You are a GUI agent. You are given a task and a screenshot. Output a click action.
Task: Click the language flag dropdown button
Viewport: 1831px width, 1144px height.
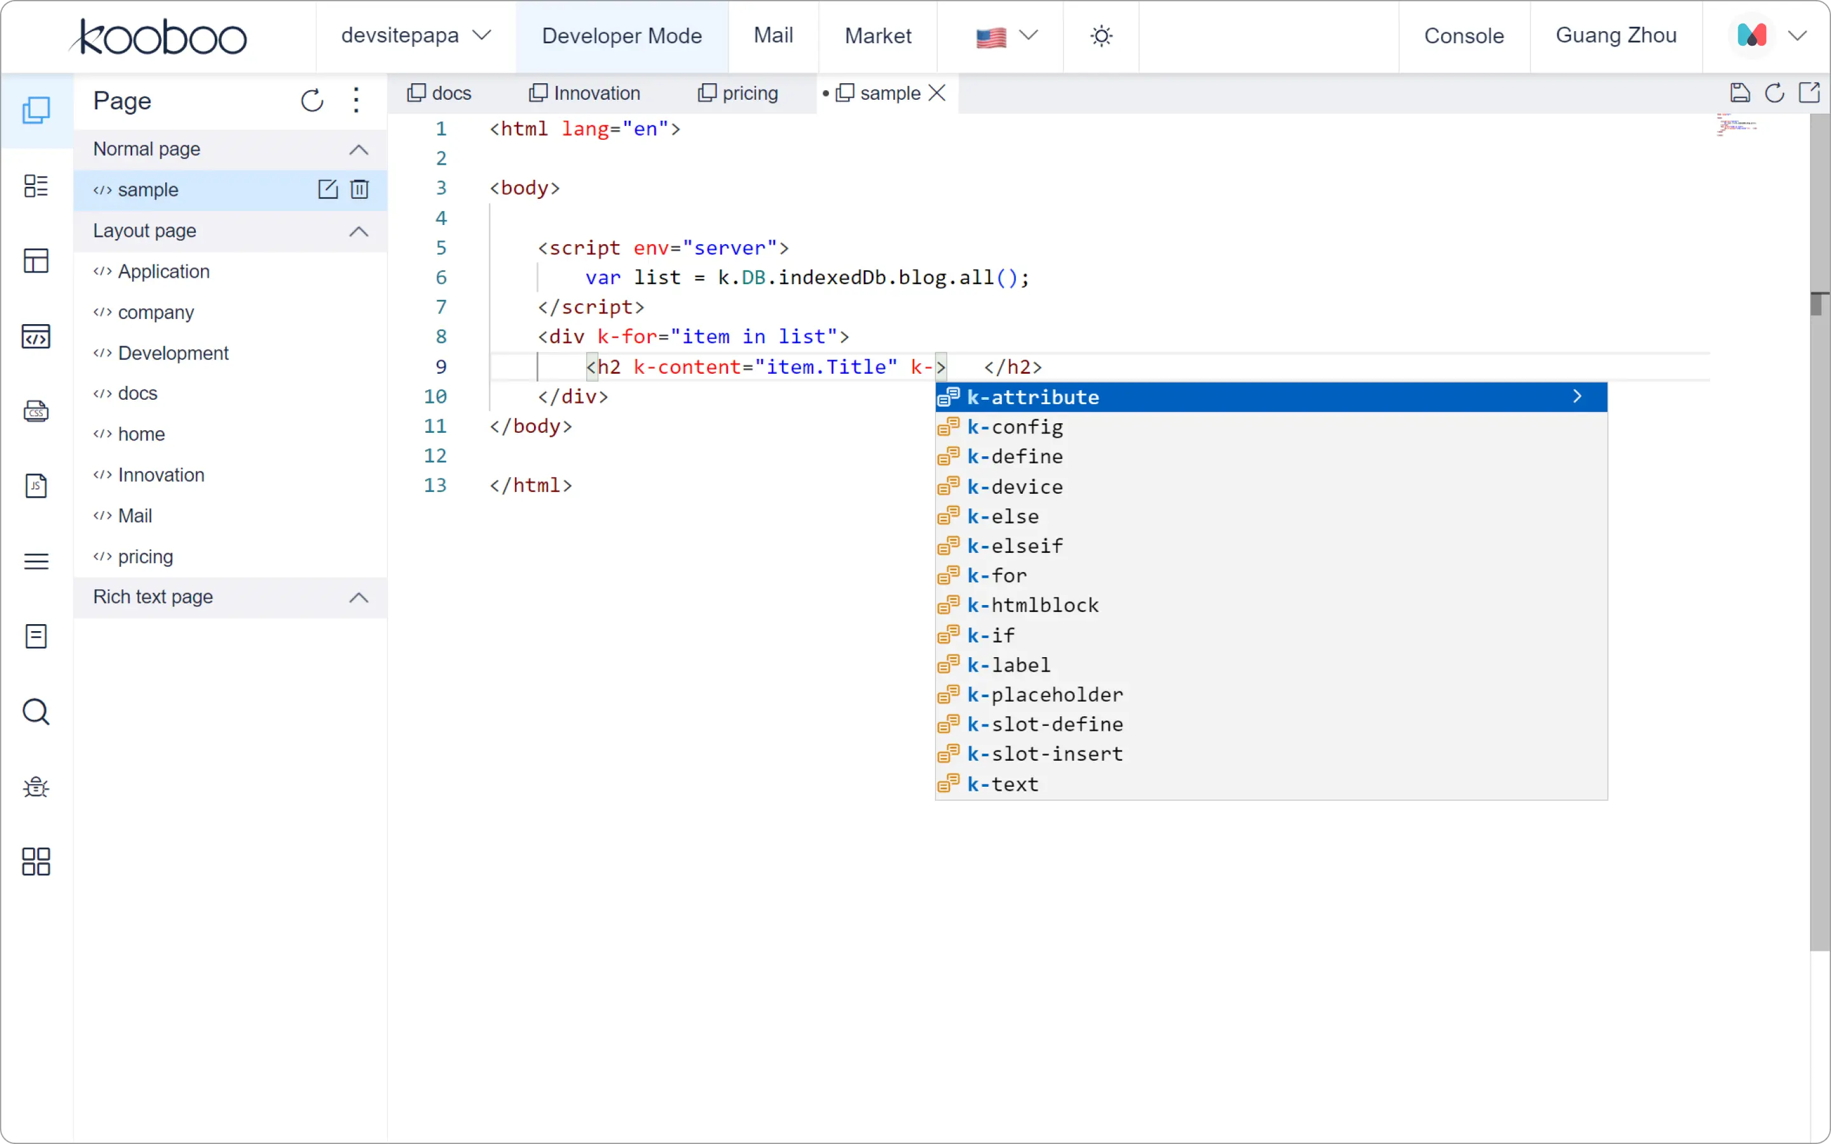[x=1007, y=36]
